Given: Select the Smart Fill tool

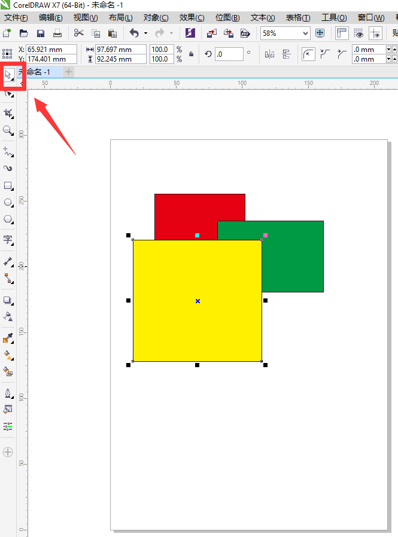Looking at the screenshot, I should coord(8,371).
